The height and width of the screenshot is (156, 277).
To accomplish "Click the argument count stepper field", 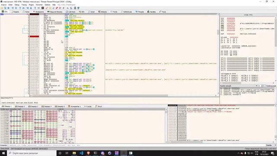I will click(261, 86).
